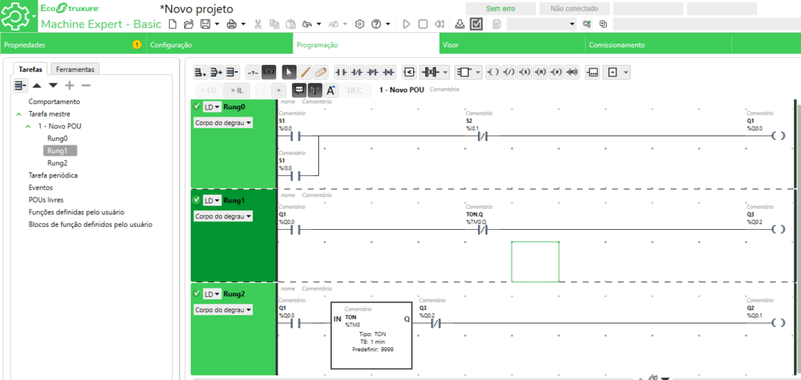Select Eventos in the tree
801x380 pixels.
click(x=41, y=188)
